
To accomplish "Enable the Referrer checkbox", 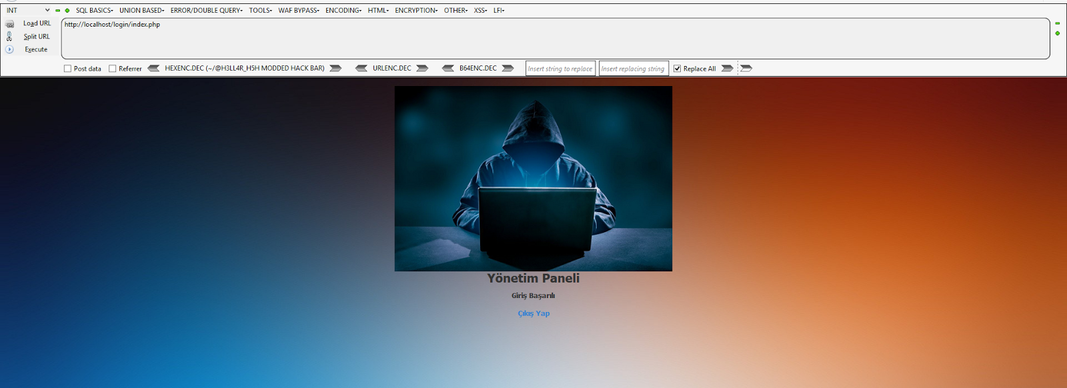I will (x=112, y=69).
